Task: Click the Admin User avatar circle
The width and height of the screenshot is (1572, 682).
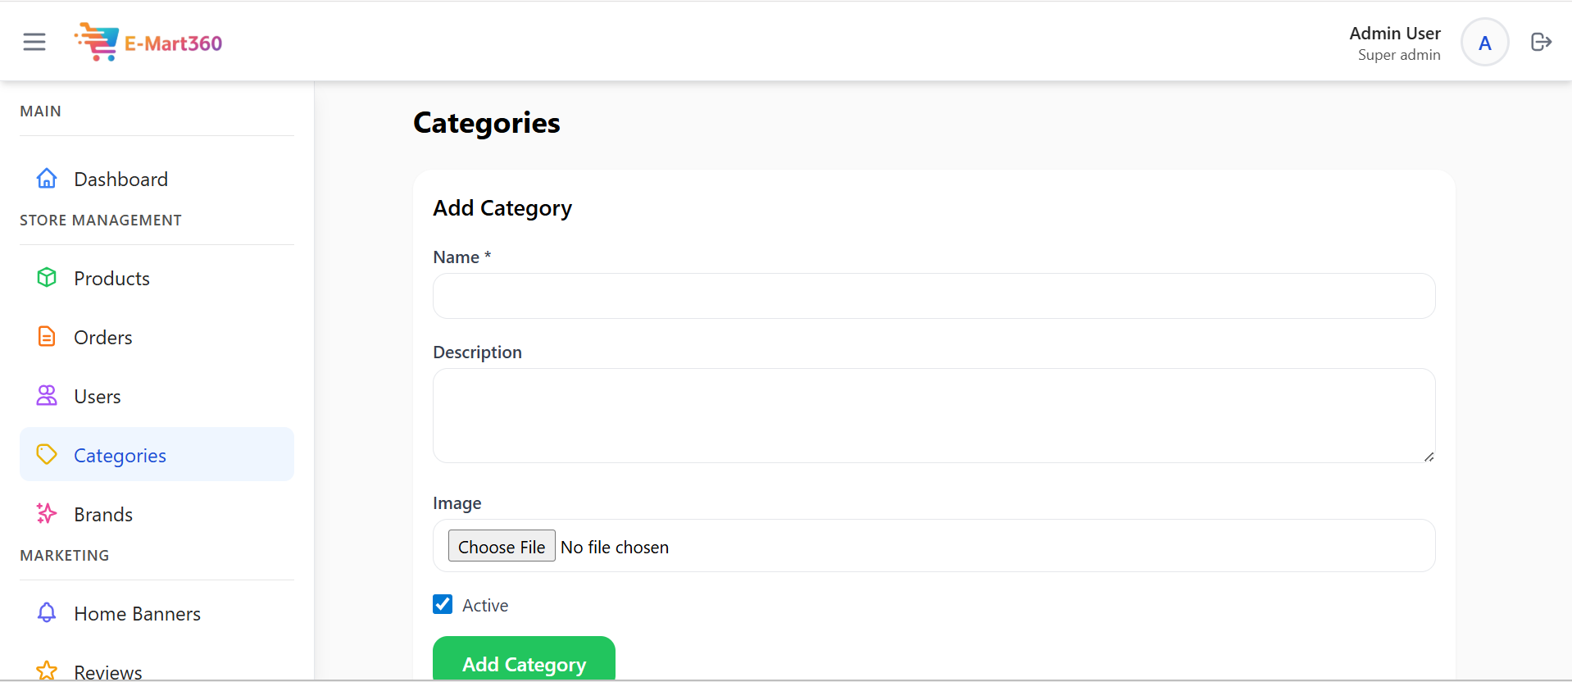Action: pyautogui.click(x=1484, y=42)
